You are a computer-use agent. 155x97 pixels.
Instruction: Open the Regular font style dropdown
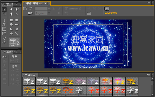pos(43,13)
